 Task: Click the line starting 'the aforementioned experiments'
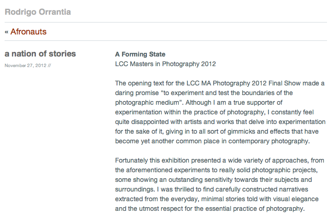[216, 170]
